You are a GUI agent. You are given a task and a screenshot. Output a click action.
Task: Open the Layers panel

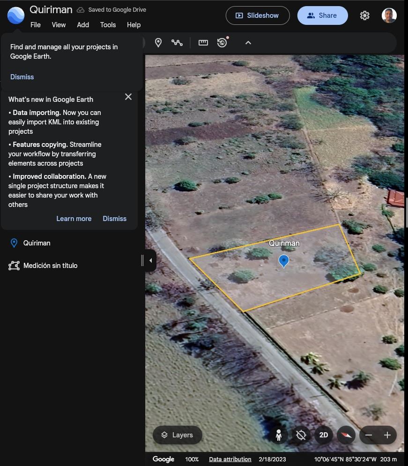[x=178, y=435]
